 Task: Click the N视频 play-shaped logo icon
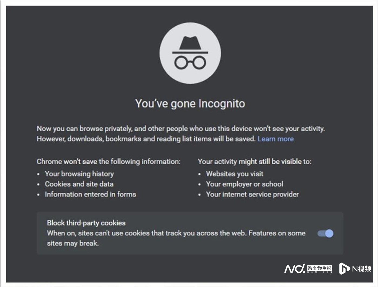click(344, 268)
